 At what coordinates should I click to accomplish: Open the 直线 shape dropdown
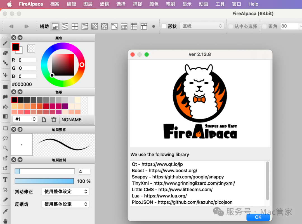[x=202, y=26]
